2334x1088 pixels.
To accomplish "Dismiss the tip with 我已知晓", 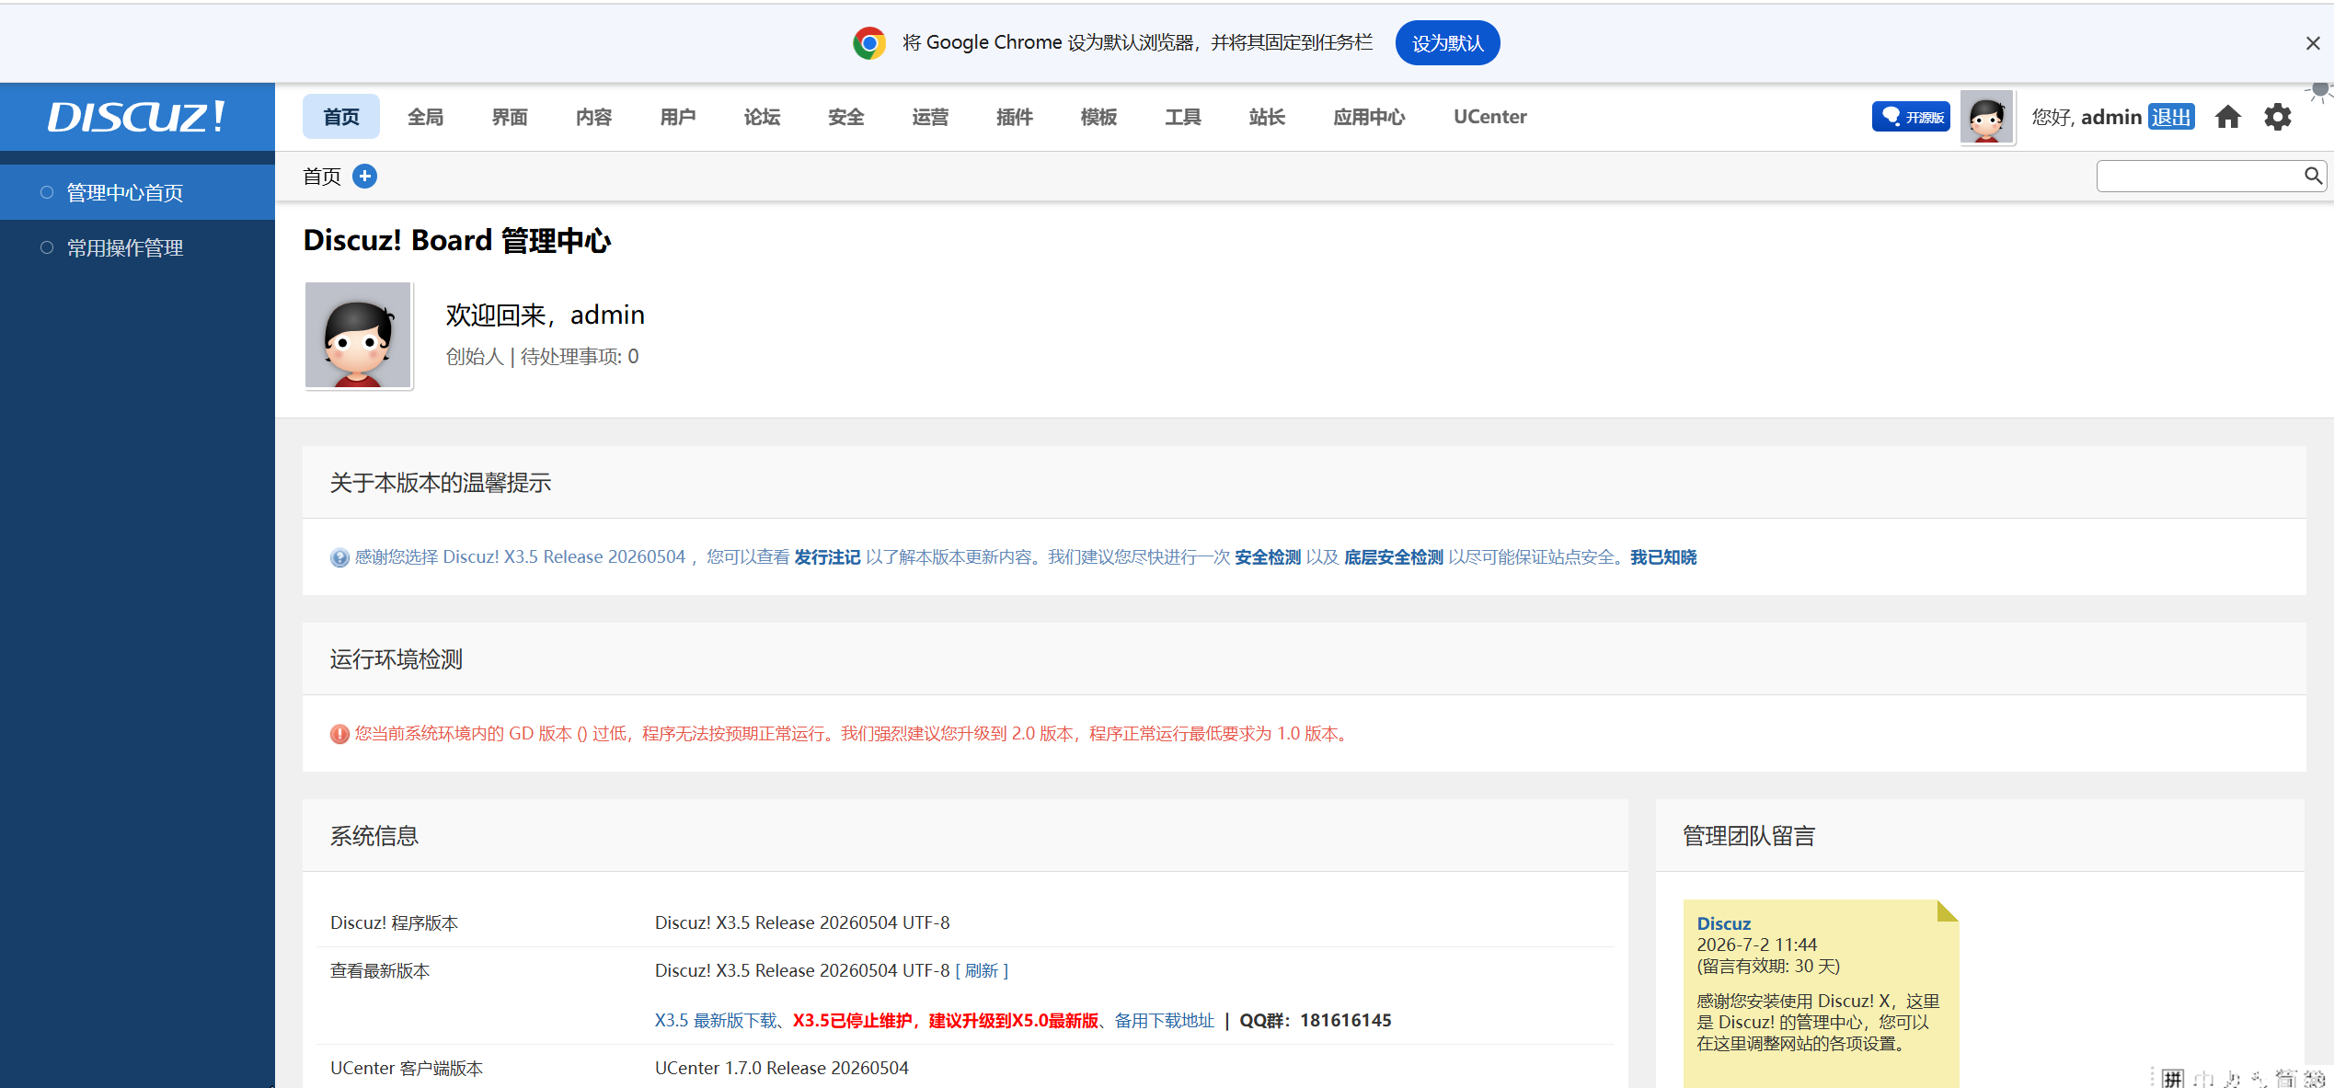I will 1663,557.
